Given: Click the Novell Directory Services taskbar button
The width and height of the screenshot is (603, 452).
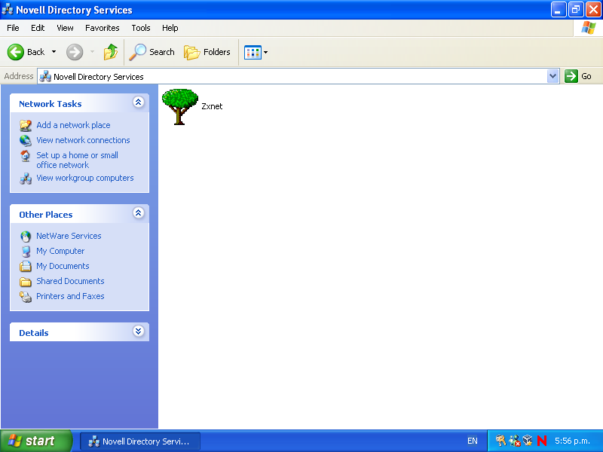Looking at the screenshot, I should click(140, 441).
